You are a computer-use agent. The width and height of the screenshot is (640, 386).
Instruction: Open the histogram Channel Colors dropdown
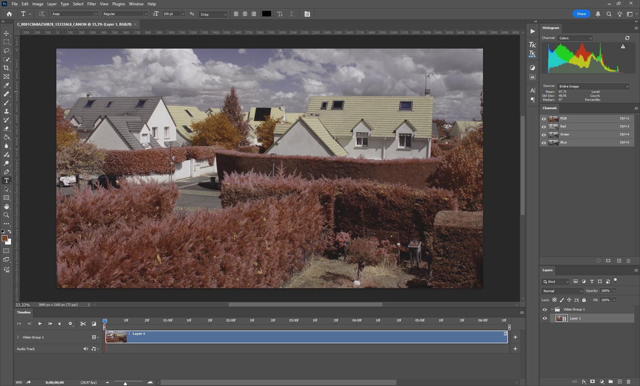pyautogui.click(x=575, y=38)
